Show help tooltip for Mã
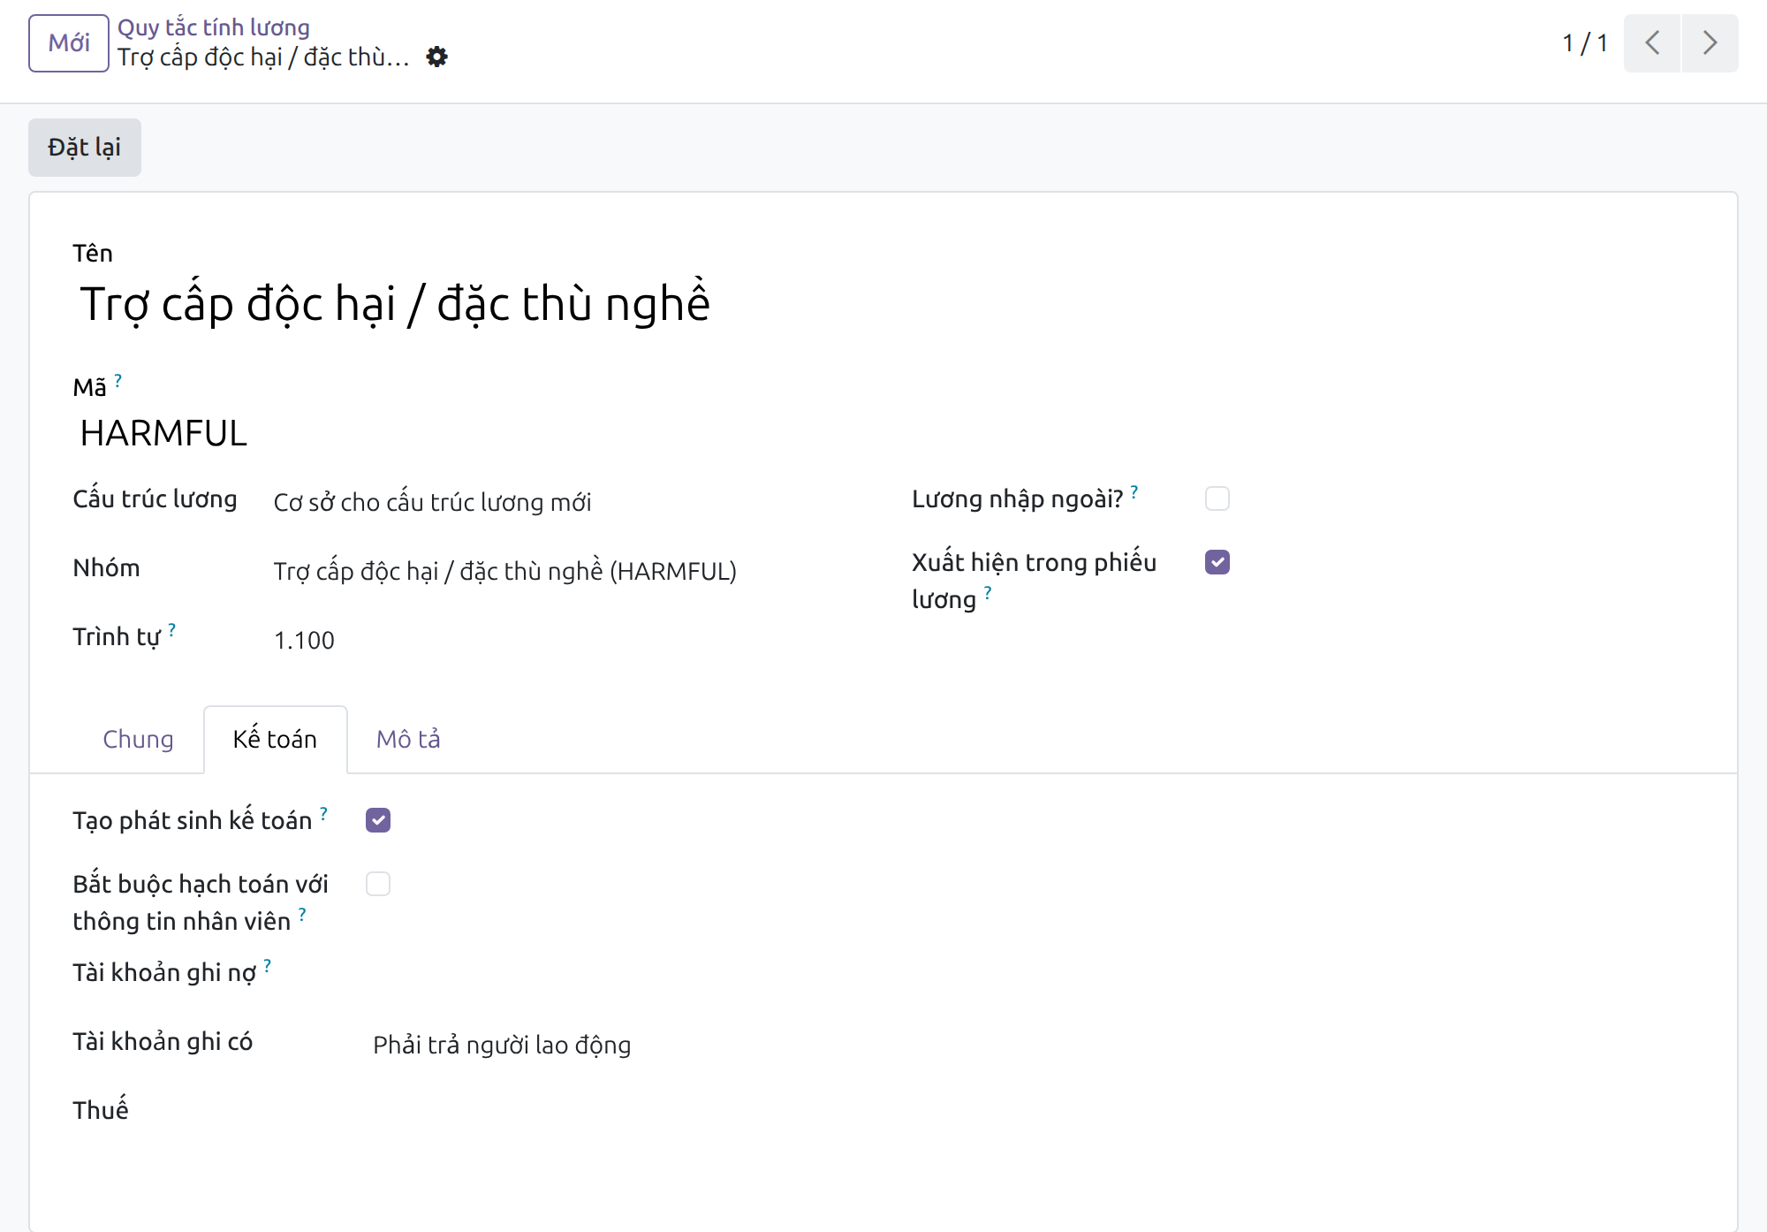 (118, 380)
